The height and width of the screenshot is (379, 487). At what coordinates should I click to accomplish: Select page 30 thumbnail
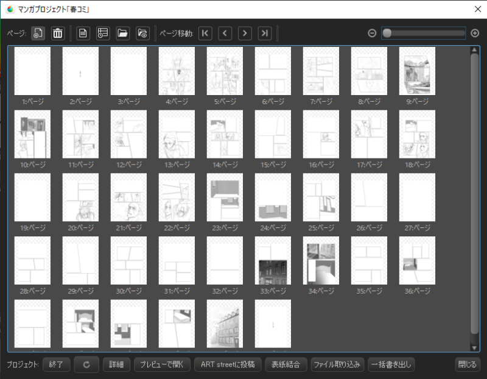[128, 260]
